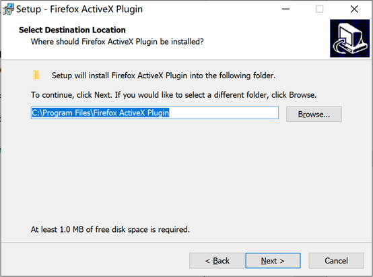Go to the previous step with Back

point(217,261)
